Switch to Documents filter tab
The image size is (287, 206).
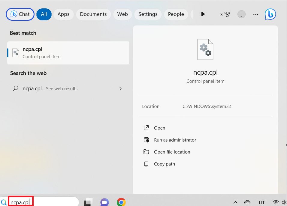(x=93, y=14)
